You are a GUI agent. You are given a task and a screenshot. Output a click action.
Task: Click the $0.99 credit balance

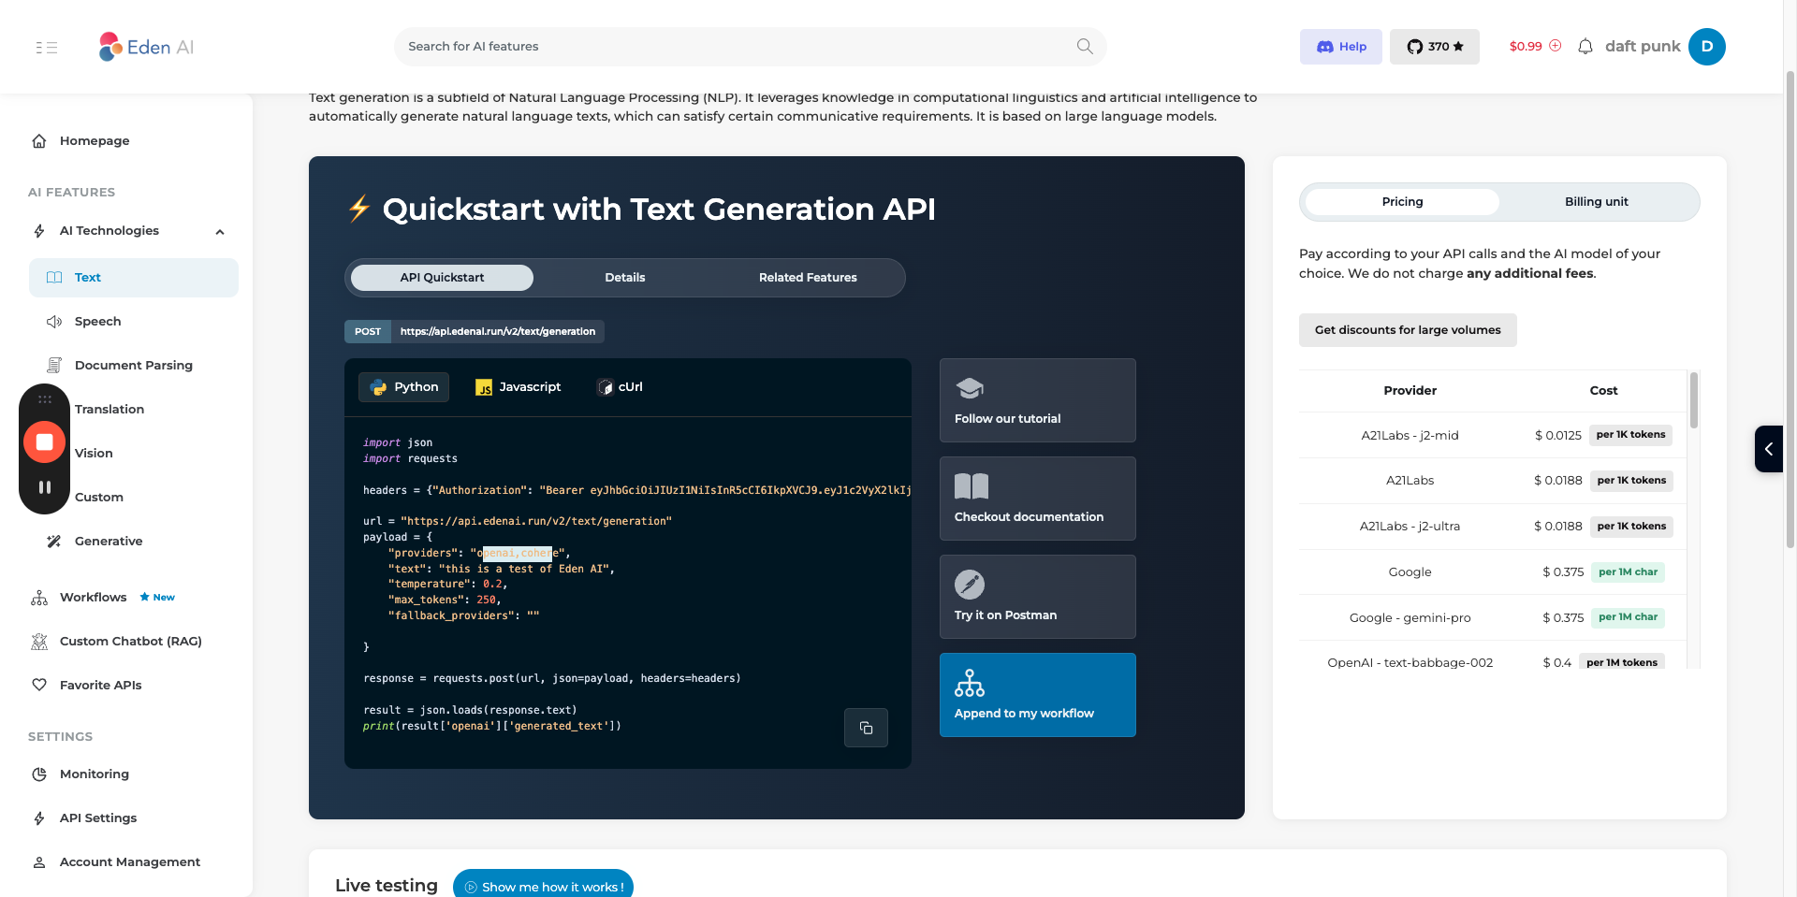(1526, 46)
